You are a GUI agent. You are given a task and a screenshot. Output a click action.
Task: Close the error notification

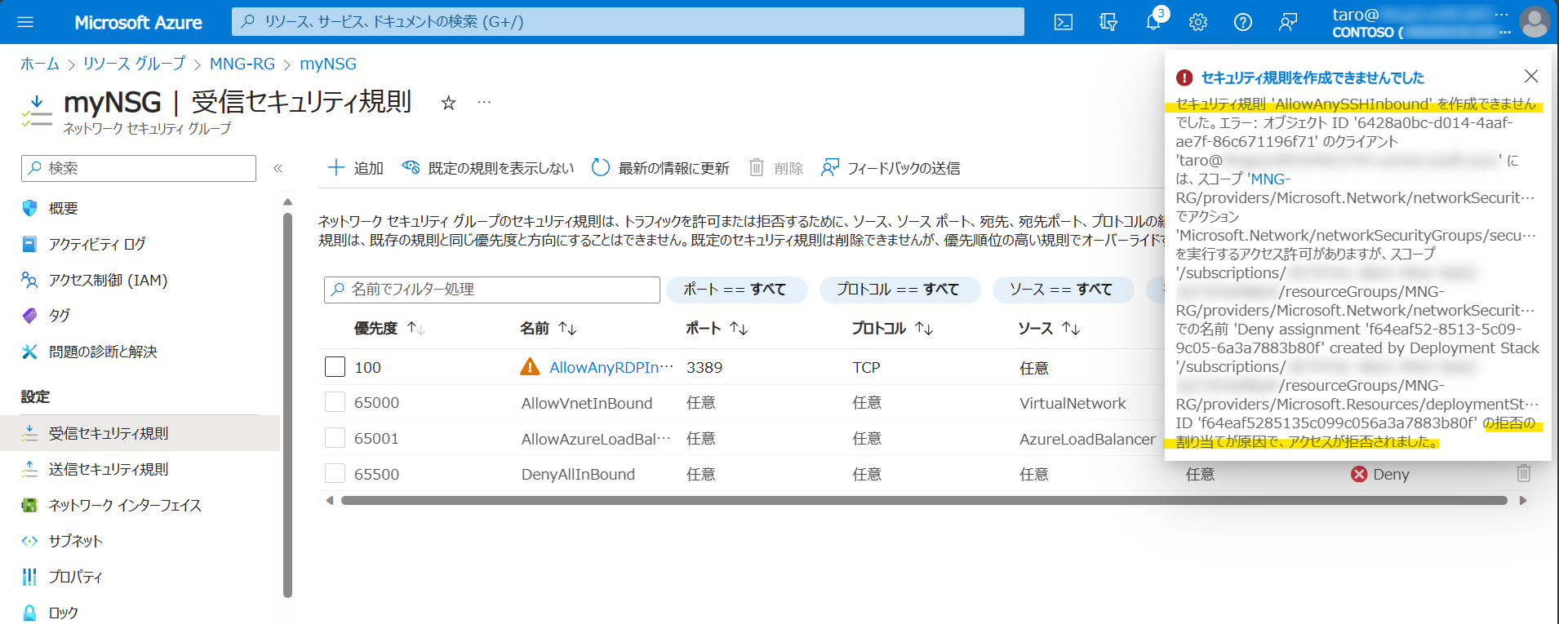(1530, 76)
